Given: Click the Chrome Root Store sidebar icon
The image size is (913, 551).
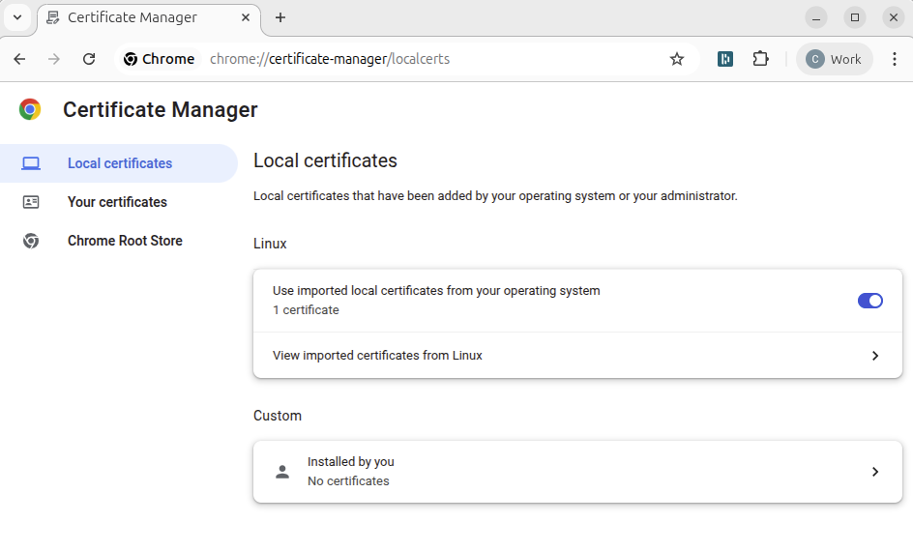Looking at the screenshot, I should 31,241.
